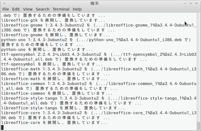Minimize the 端末 terminal window

click(x=185, y=4)
